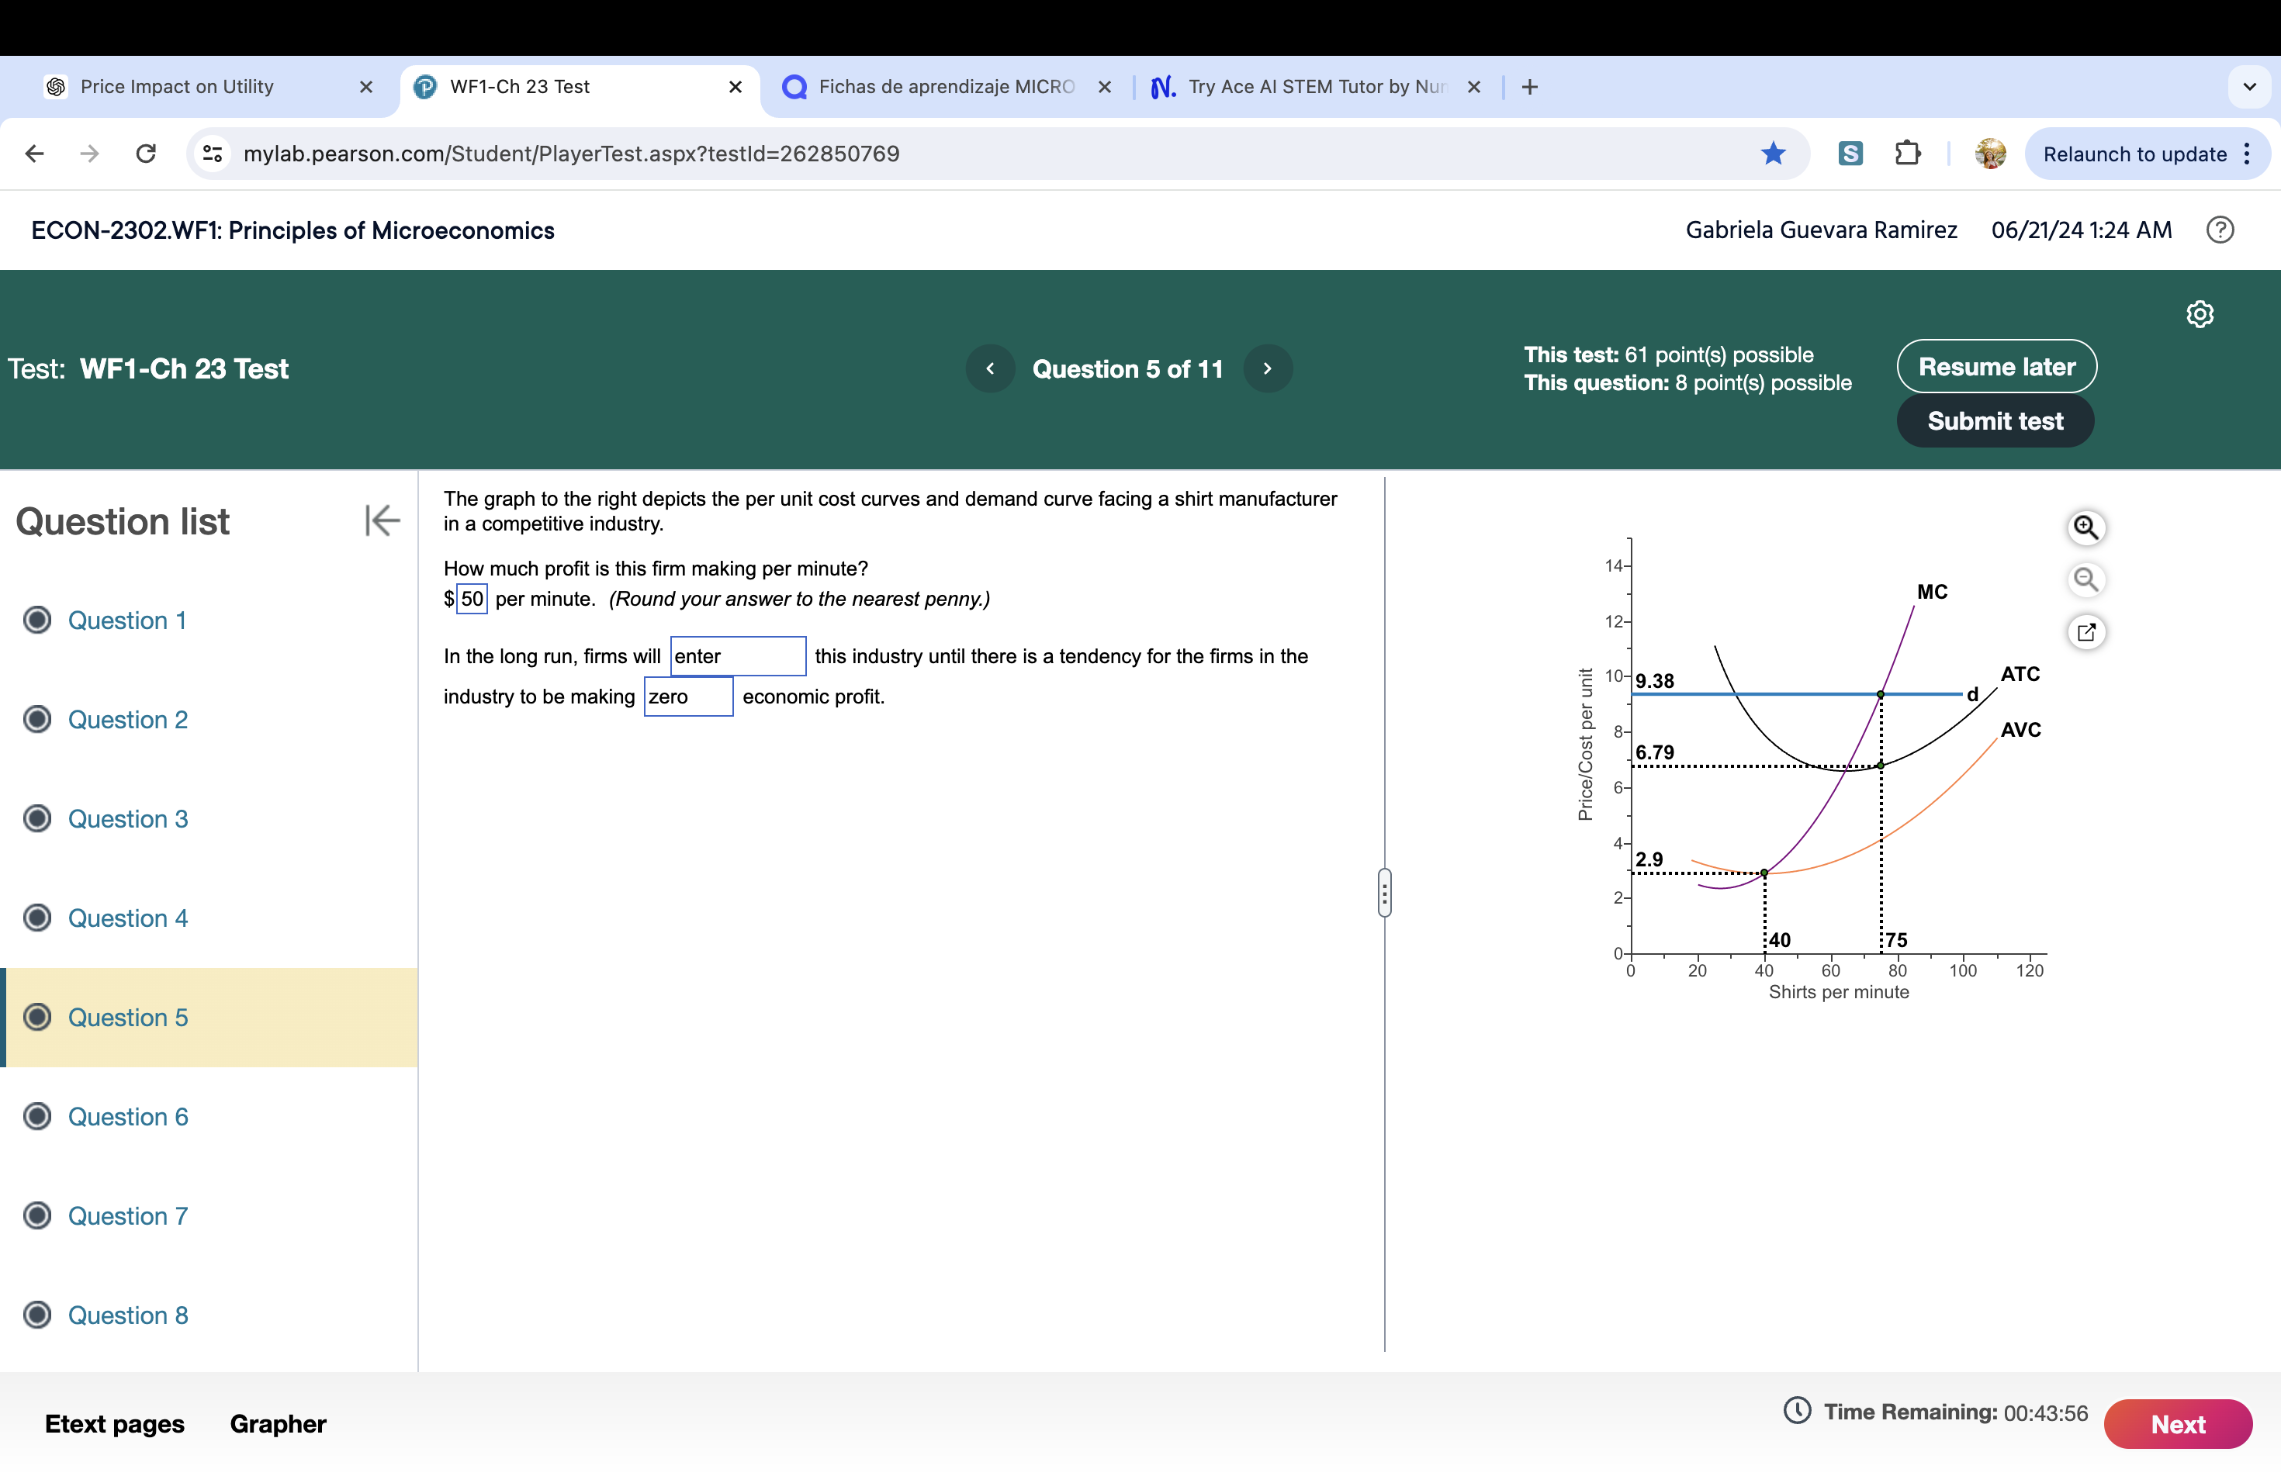Zoom into the graph with magnifier icon
The image size is (2281, 1483).
[2086, 527]
